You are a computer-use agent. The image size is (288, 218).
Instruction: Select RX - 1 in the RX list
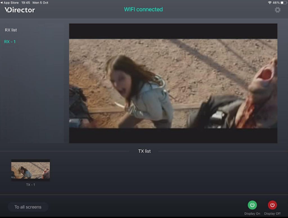coord(10,42)
